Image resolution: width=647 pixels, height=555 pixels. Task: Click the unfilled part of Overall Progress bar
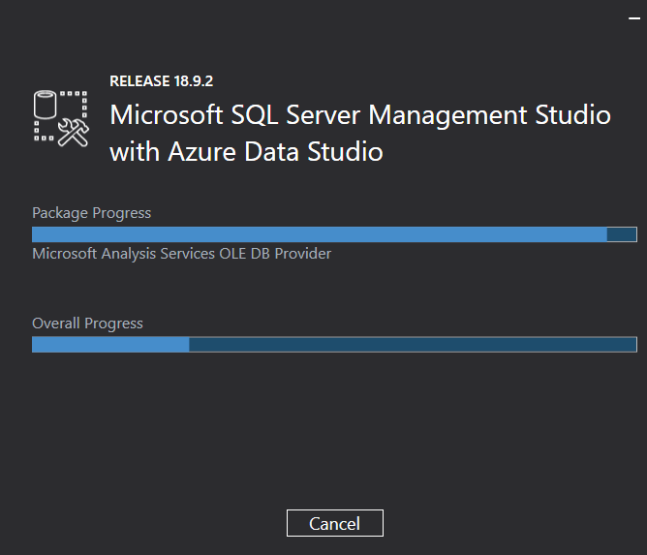click(x=412, y=345)
